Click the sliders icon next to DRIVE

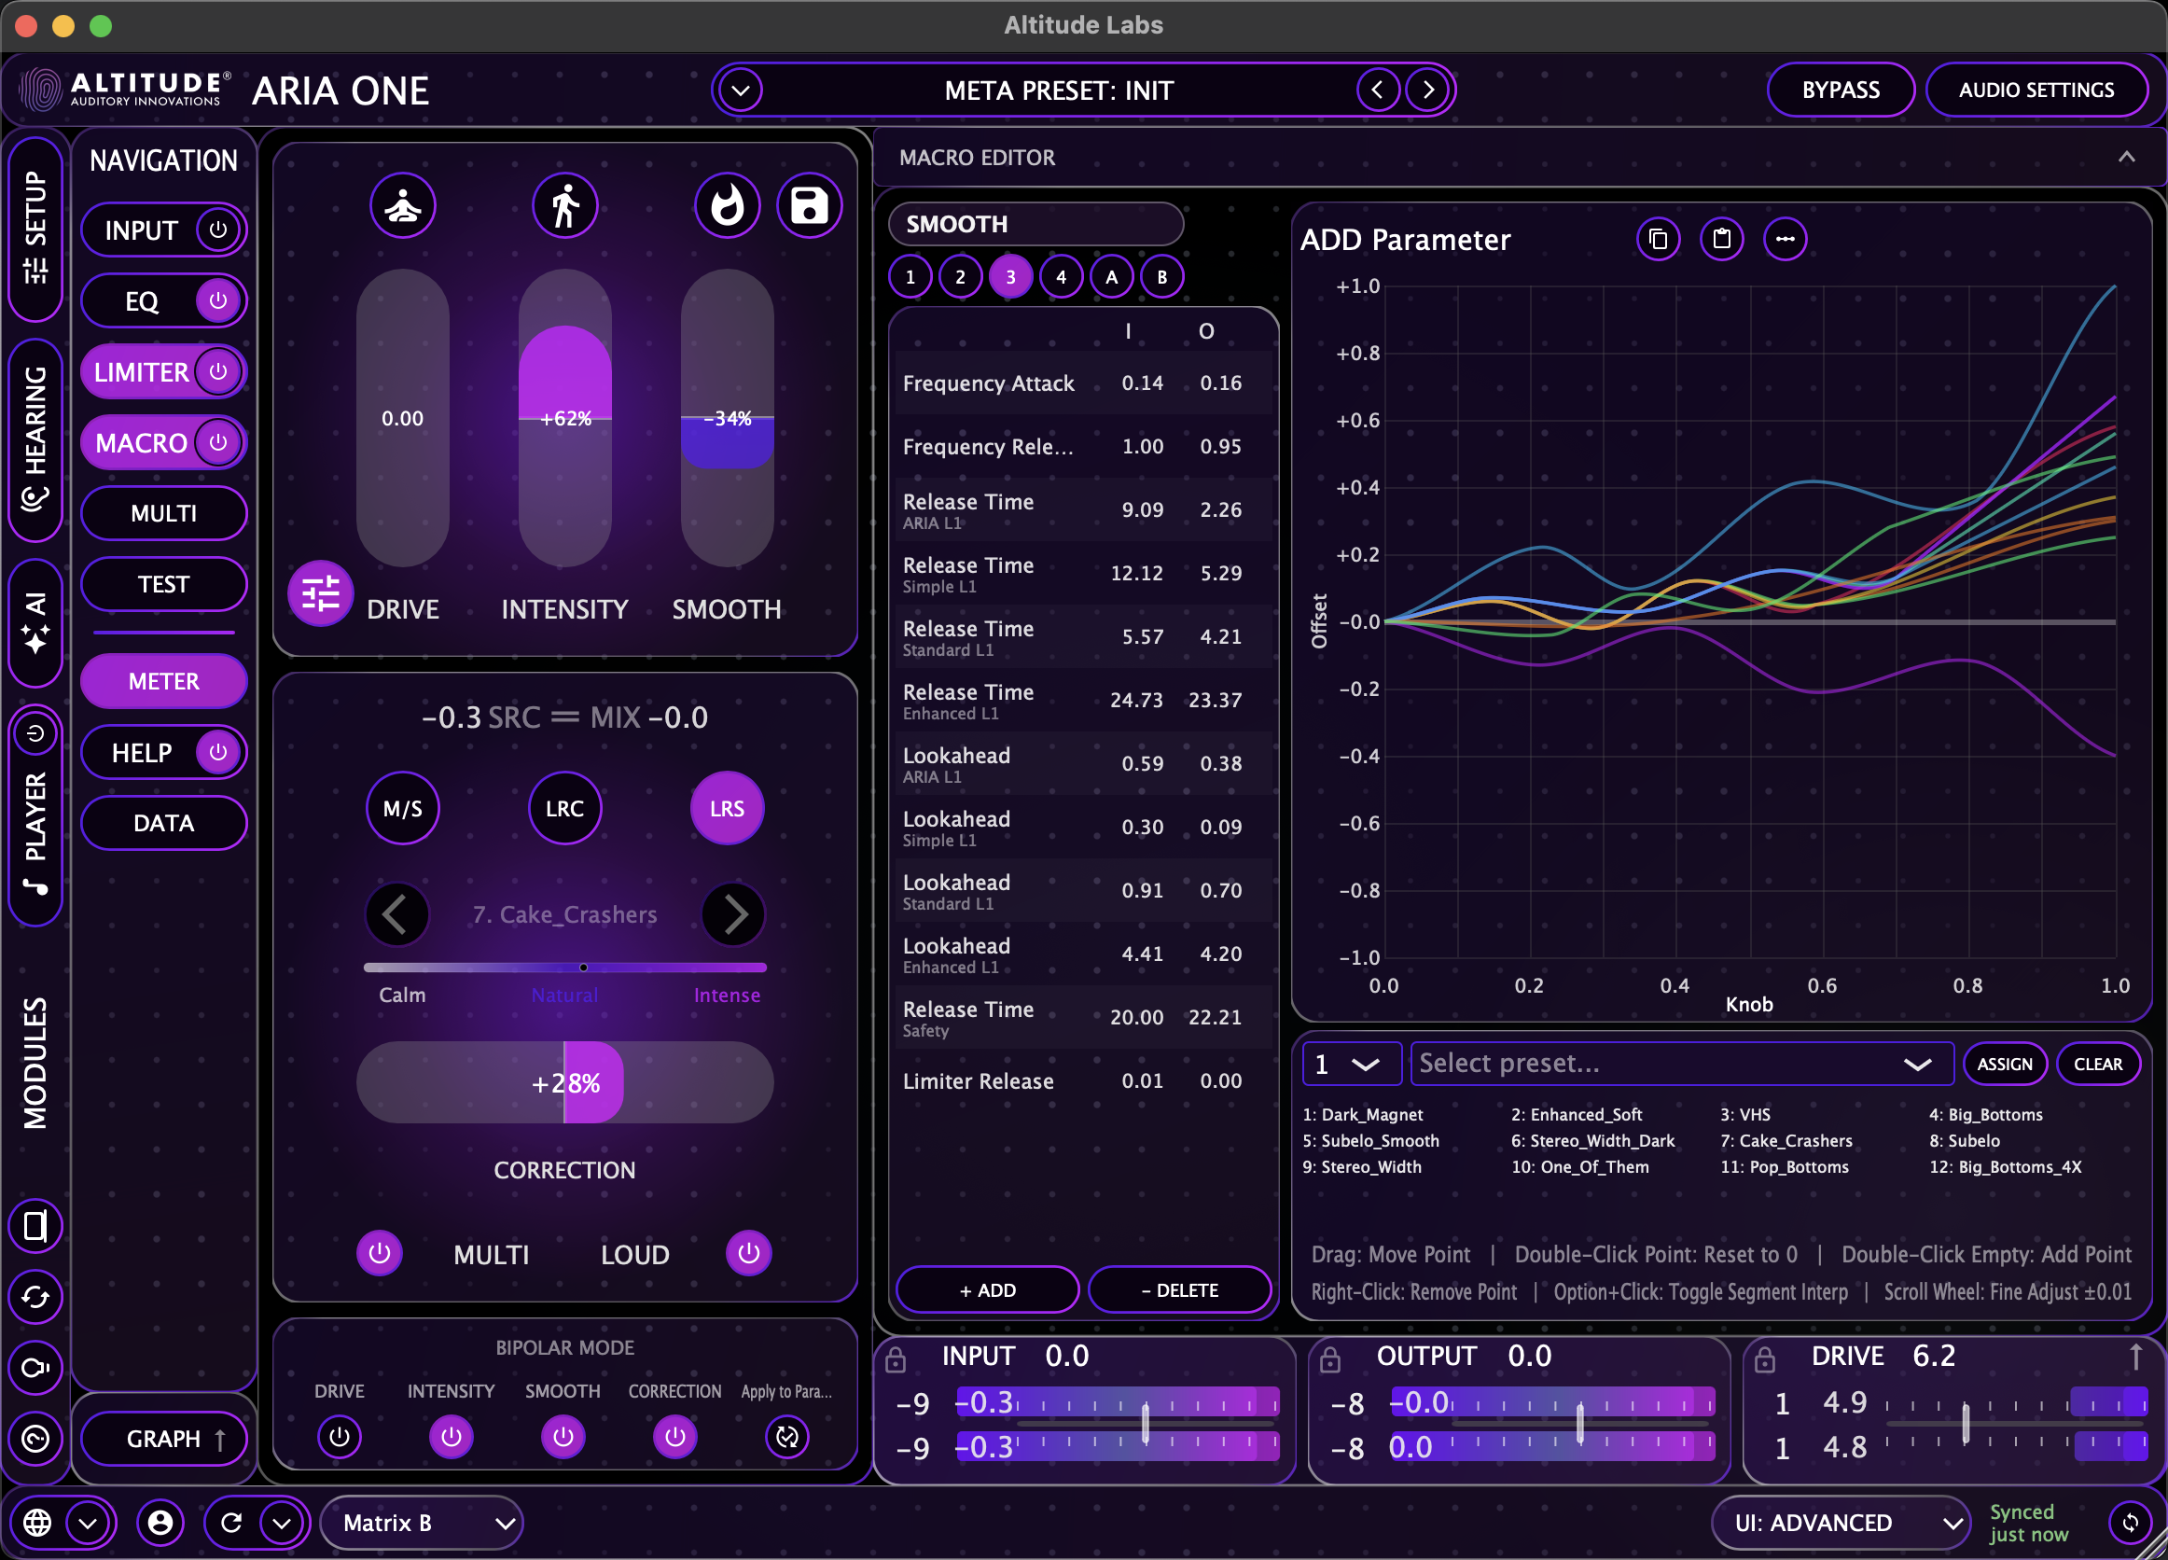pyautogui.click(x=321, y=593)
